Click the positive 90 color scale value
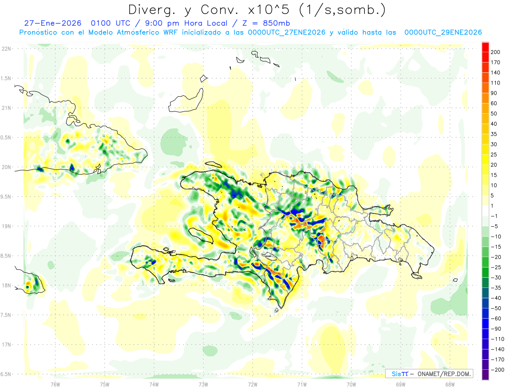Screen dimensions: 505x390 click(x=494, y=93)
